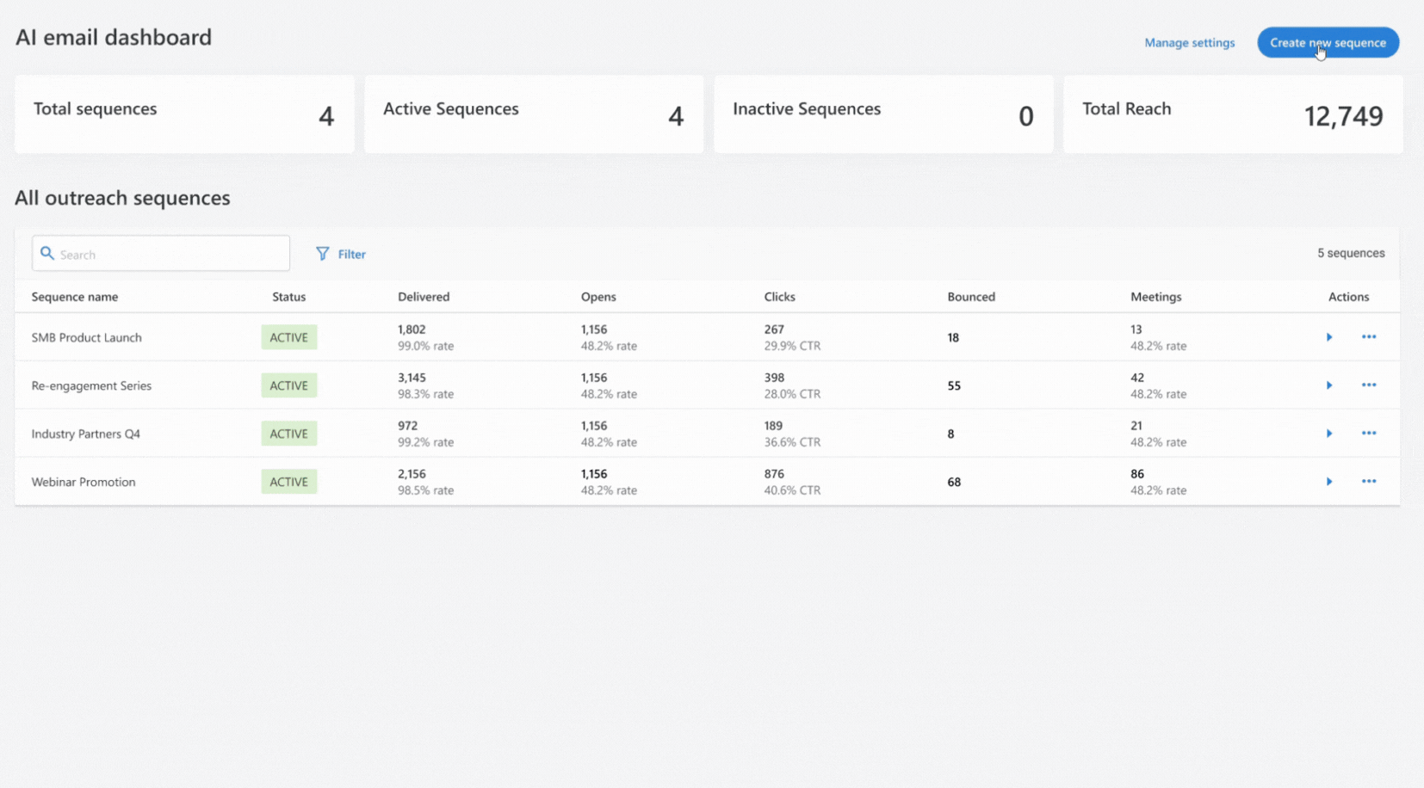Open more options for Re-engagement Series
Screen dimensions: 1424x788
coord(1370,385)
